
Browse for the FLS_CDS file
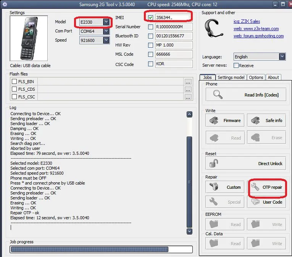pyautogui.click(x=188, y=89)
